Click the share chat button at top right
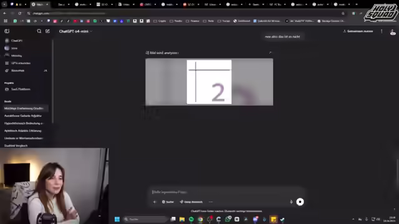 point(358,31)
